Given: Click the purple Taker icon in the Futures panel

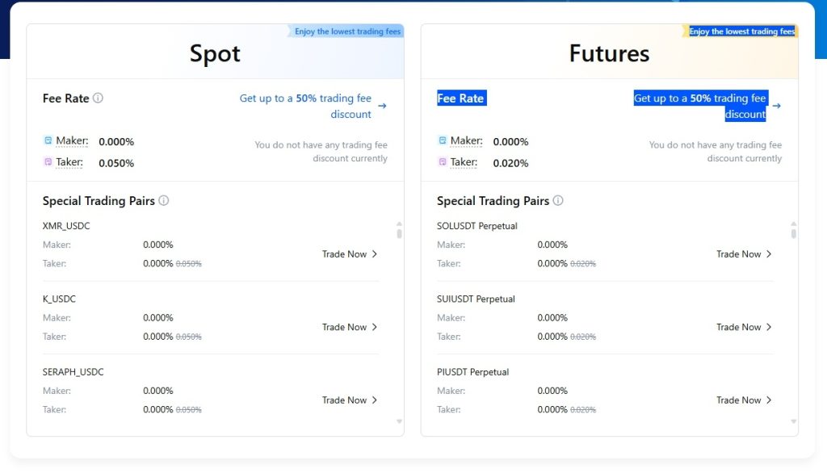Looking at the screenshot, I should click(x=443, y=161).
